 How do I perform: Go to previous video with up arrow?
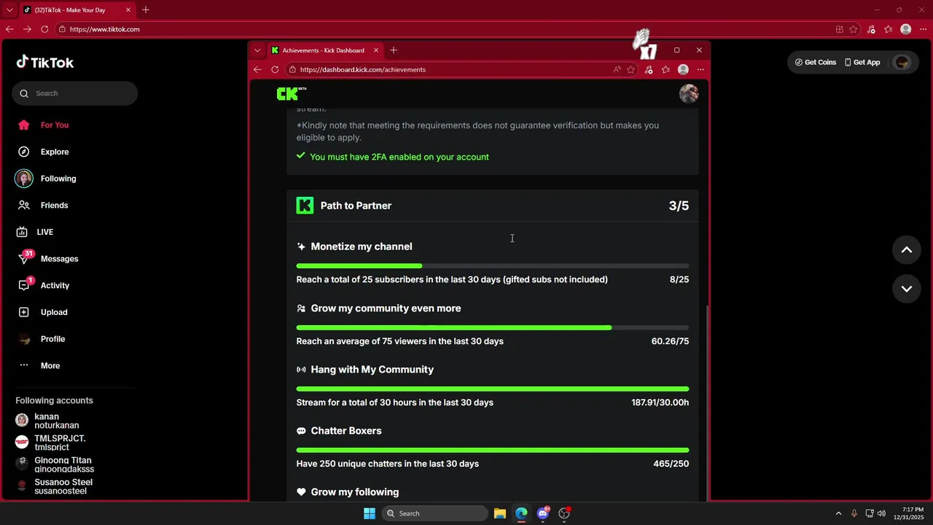907,250
